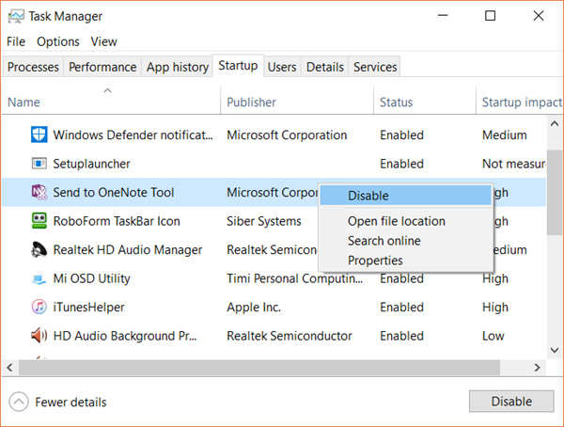
Task: Switch to the App history tab
Action: [178, 67]
